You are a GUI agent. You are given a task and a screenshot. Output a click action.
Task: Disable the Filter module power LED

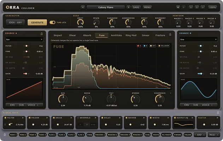point(5,118)
